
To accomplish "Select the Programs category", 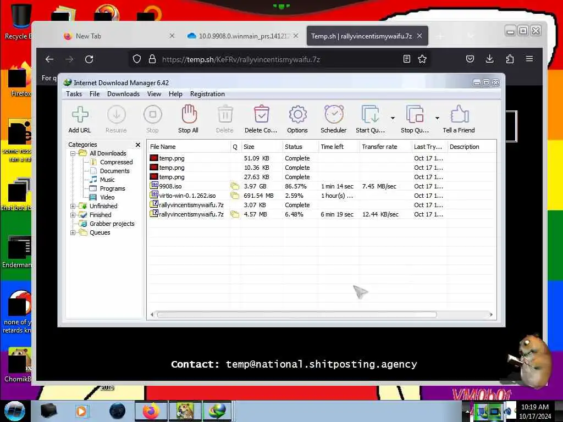I will click(112, 189).
